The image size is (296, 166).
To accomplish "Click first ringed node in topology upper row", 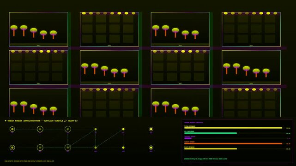I will click(12, 129).
